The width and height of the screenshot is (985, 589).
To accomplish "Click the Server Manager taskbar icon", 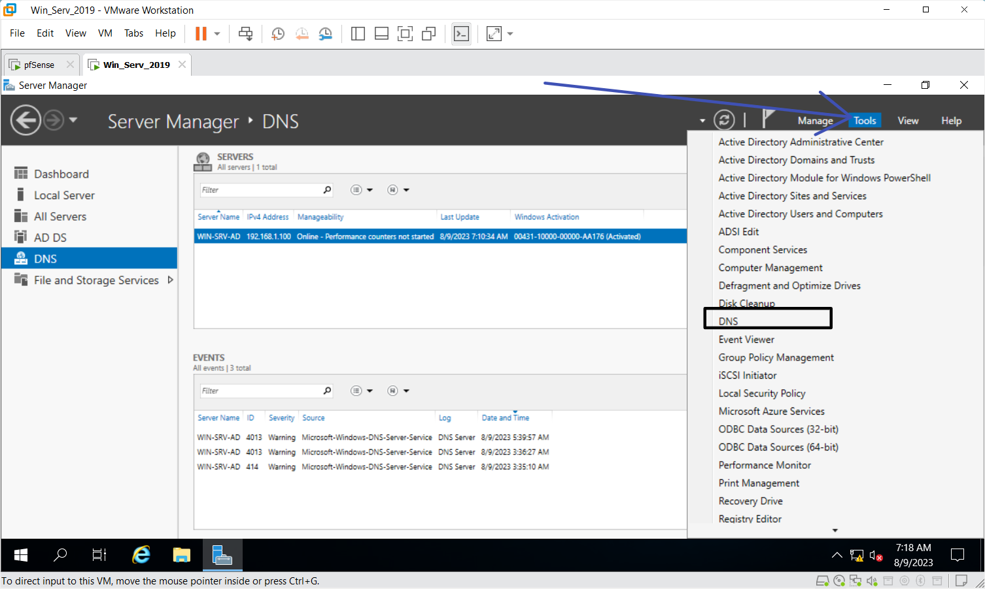I will pyautogui.click(x=222, y=555).
